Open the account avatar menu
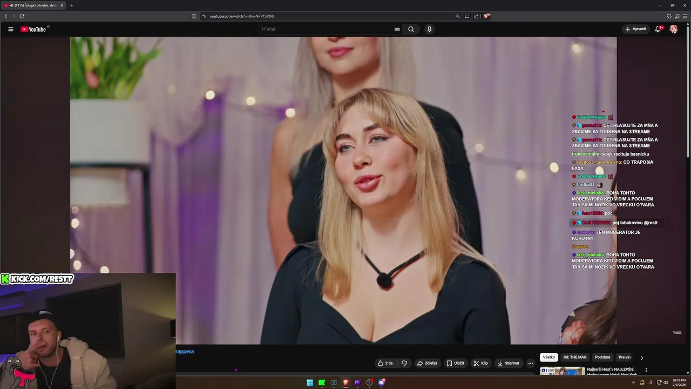 click(x=674, y=29)
